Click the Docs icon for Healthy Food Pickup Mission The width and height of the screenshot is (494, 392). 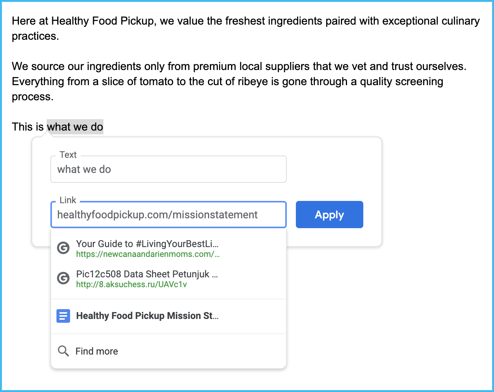coord(63,316)
